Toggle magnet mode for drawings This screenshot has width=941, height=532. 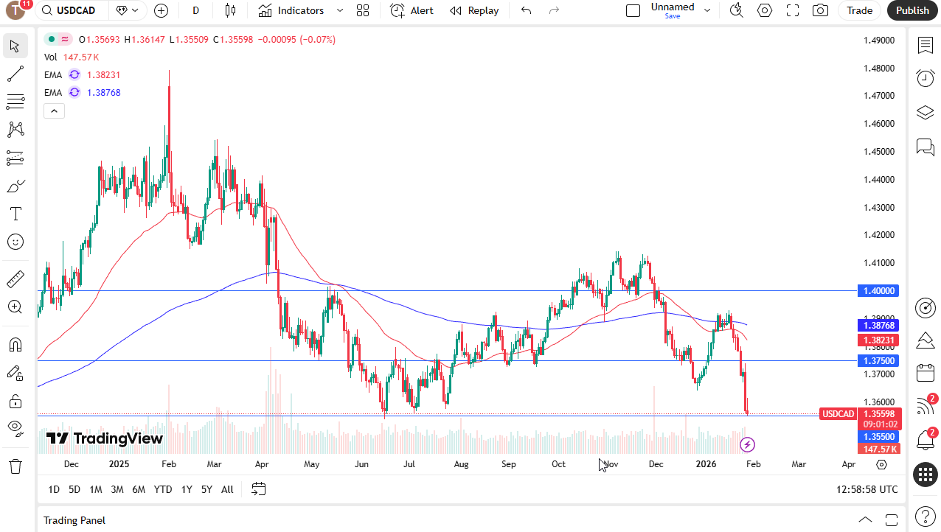14,345
